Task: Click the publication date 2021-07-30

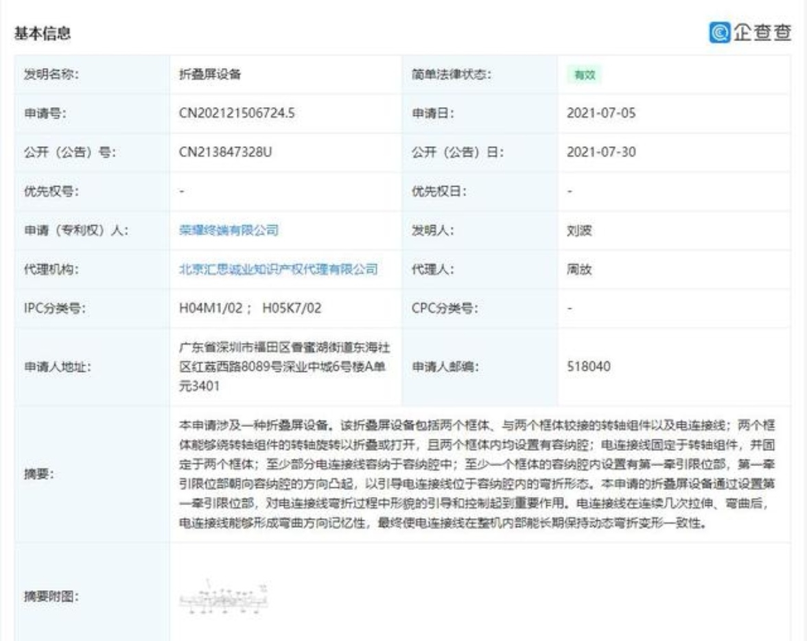Action: point(601,152)
